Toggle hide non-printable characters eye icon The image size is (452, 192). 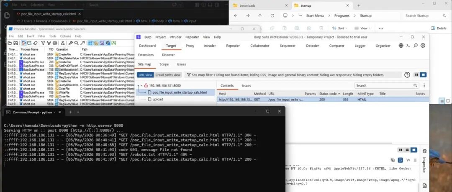click(392, 160)
